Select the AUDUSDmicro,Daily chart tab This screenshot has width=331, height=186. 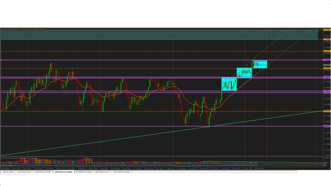pos(43,172)
